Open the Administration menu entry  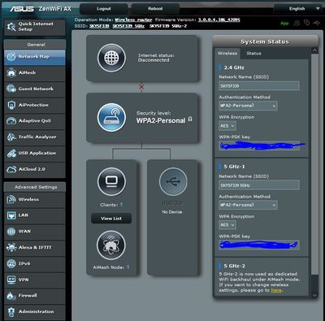pos(35,312)
